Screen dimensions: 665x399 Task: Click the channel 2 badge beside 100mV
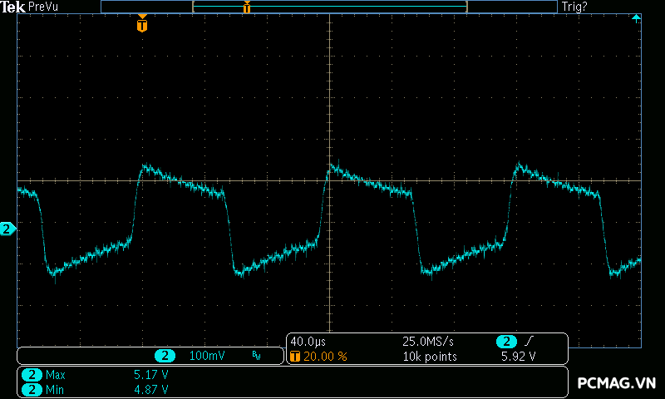click(x=165, y=356)
